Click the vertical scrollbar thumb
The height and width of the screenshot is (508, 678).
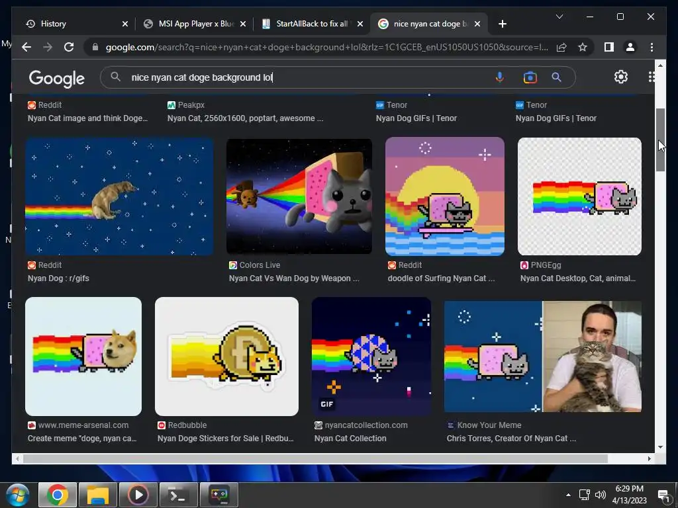pos(660,140)
